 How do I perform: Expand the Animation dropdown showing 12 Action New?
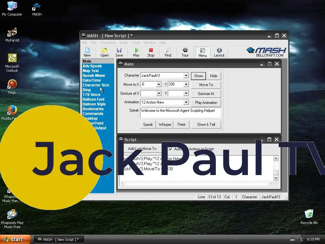tap(186, 102)
